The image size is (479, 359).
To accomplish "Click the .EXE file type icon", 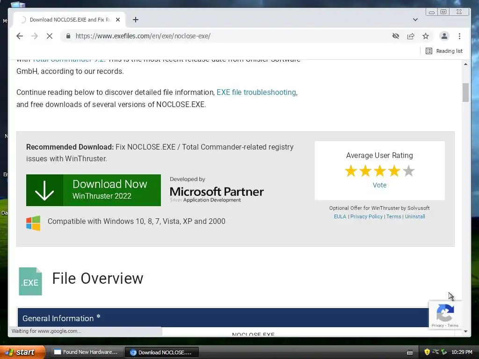I will [x=30, y=281].
